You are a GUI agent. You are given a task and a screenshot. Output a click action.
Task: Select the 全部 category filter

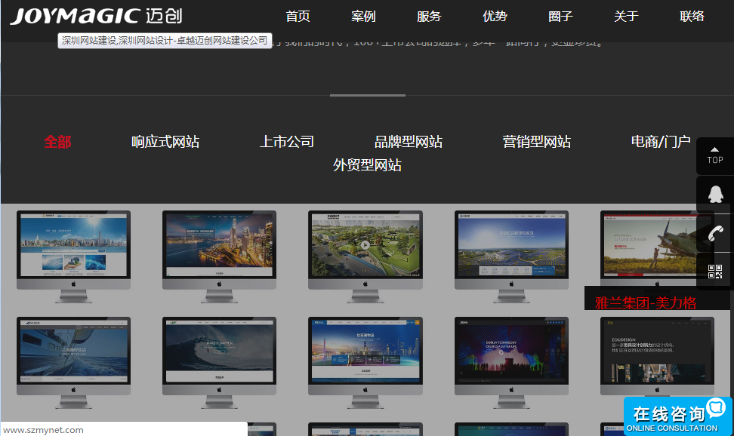tap(57, 142)
